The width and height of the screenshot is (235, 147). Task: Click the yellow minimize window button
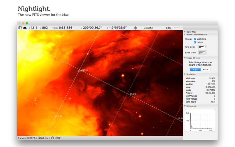23,24
